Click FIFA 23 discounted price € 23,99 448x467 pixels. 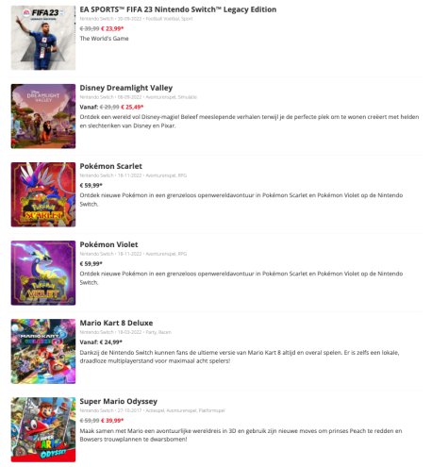(112, 28)
